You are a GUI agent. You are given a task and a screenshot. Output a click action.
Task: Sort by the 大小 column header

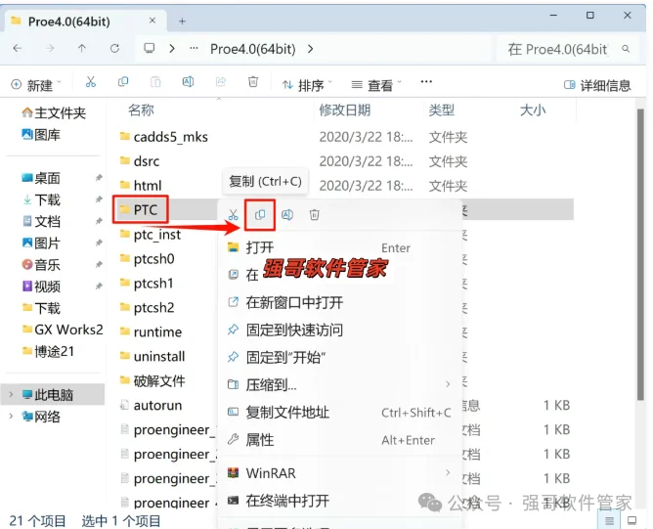point(533,110)
